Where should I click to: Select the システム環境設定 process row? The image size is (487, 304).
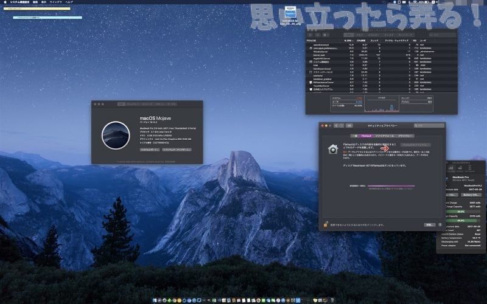coord(382,62)
